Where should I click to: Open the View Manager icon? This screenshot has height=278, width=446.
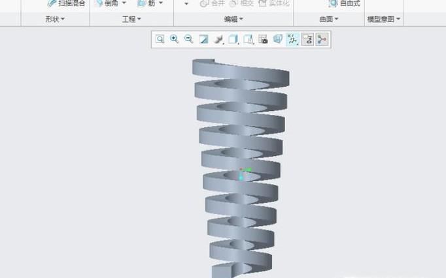[x=264, y=39]
